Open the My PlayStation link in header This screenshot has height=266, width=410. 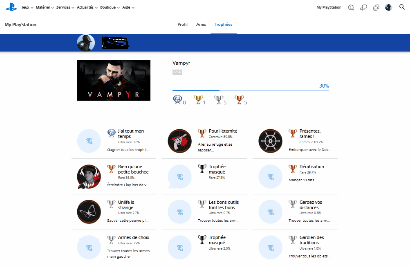coord(329,7)
